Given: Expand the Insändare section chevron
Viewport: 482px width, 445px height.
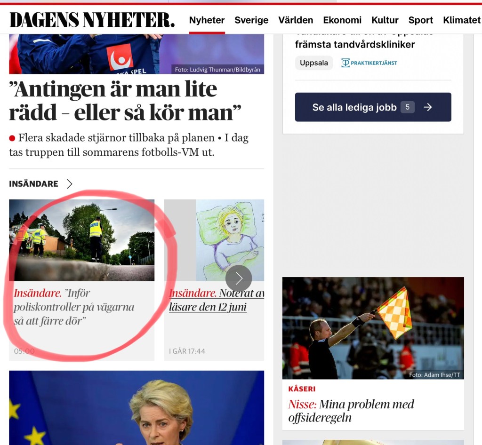Looking at the screenshot, I should click(70, 183).
